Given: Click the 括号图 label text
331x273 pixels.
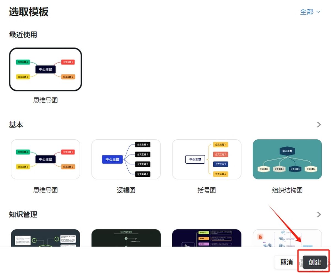Looking at the screenshot, I should 207,190.
